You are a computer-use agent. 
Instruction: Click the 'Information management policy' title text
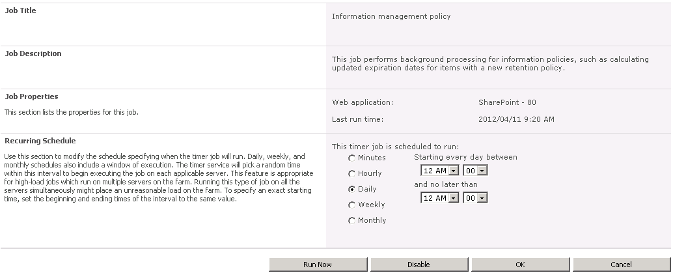tap(391, 16)
